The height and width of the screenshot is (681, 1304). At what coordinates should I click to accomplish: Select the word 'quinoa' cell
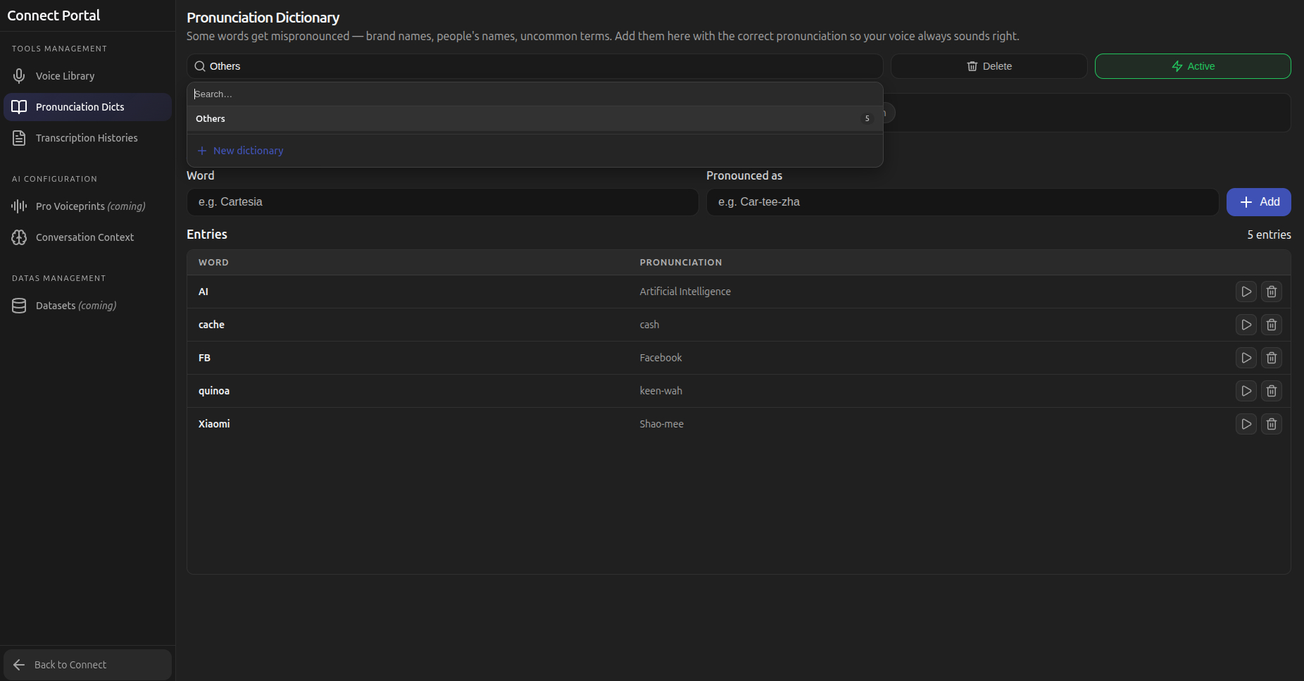coord(214,391)
